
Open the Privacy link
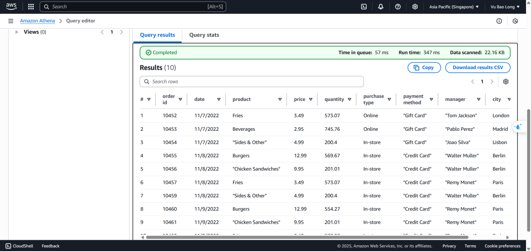449,246
